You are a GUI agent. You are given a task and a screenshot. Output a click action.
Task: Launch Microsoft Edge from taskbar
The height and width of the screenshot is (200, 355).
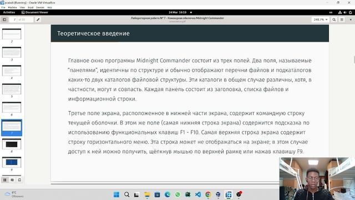[168, 194]
